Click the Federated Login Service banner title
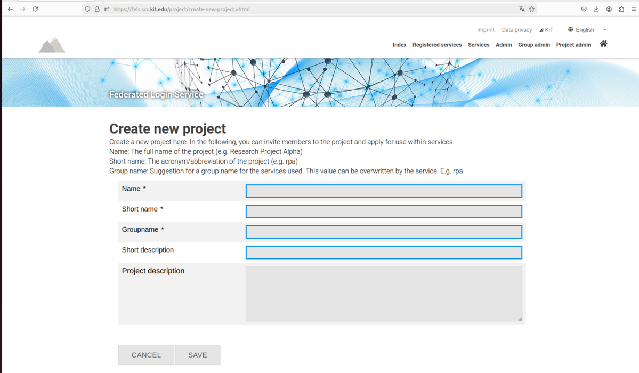639x373 pixels. tap(156, 94)
